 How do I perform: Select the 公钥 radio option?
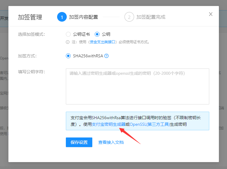tap(97, 34)
